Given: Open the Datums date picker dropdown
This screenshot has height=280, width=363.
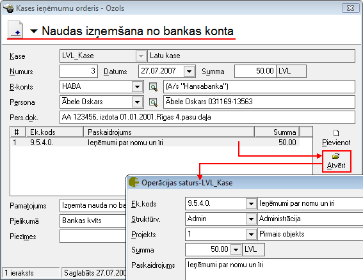Looking at the screenshot, I should (189, 71).
